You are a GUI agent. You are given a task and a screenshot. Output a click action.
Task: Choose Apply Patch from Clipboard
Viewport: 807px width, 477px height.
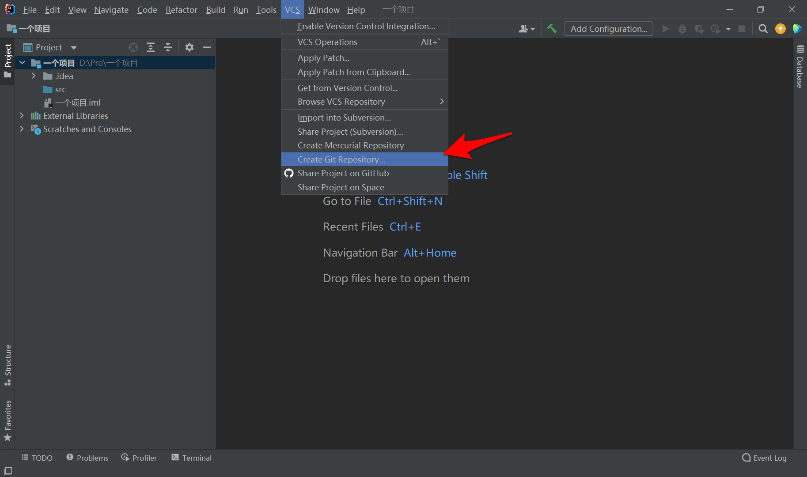tap(364, 72)
